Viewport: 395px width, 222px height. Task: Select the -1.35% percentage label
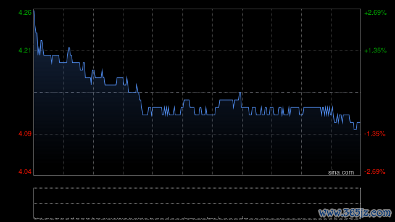tap(375, 134)
